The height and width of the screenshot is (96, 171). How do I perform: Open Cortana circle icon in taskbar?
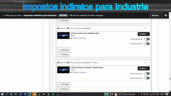11,94
